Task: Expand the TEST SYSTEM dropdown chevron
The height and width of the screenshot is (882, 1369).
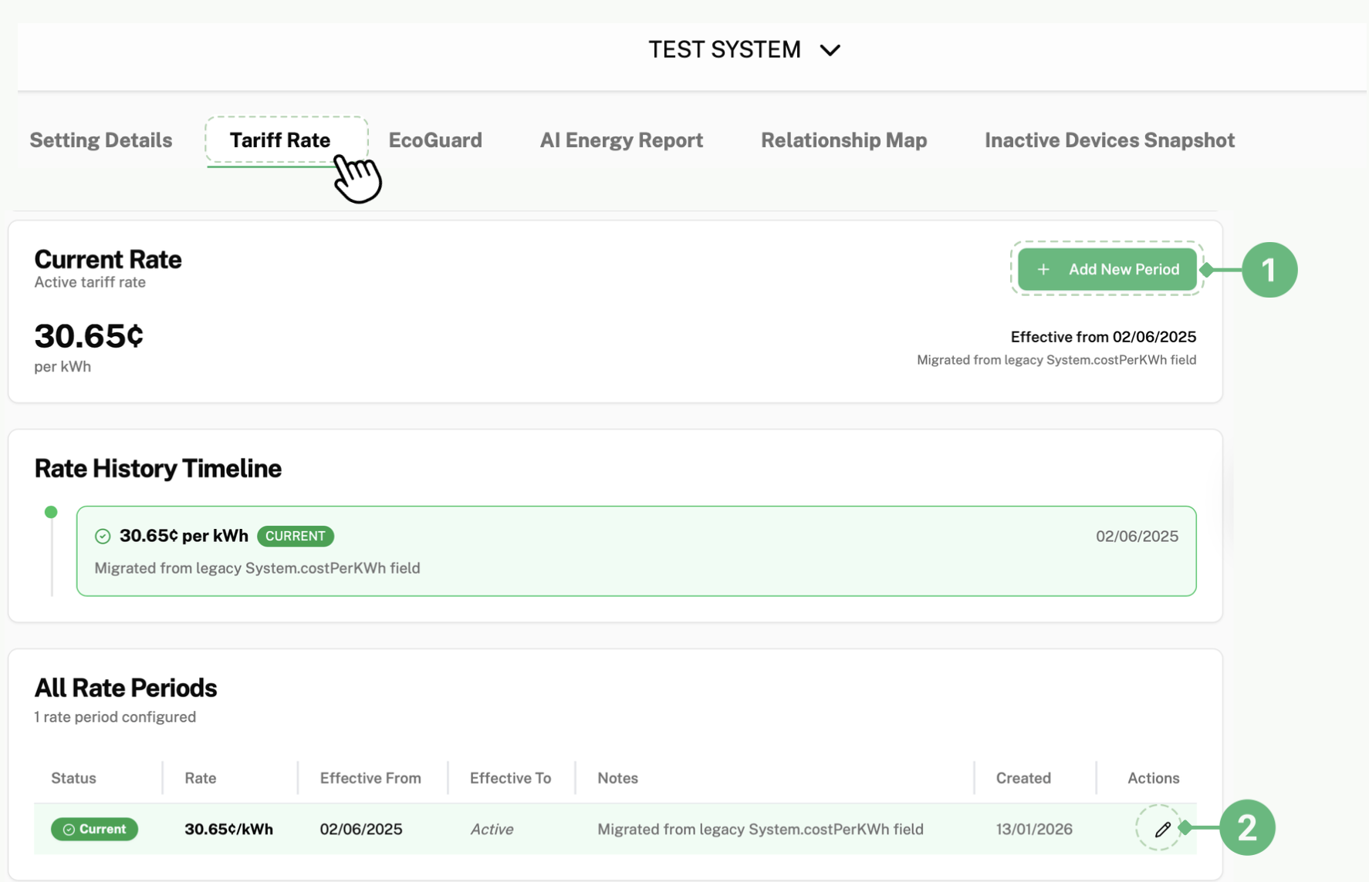Action: 830,51
